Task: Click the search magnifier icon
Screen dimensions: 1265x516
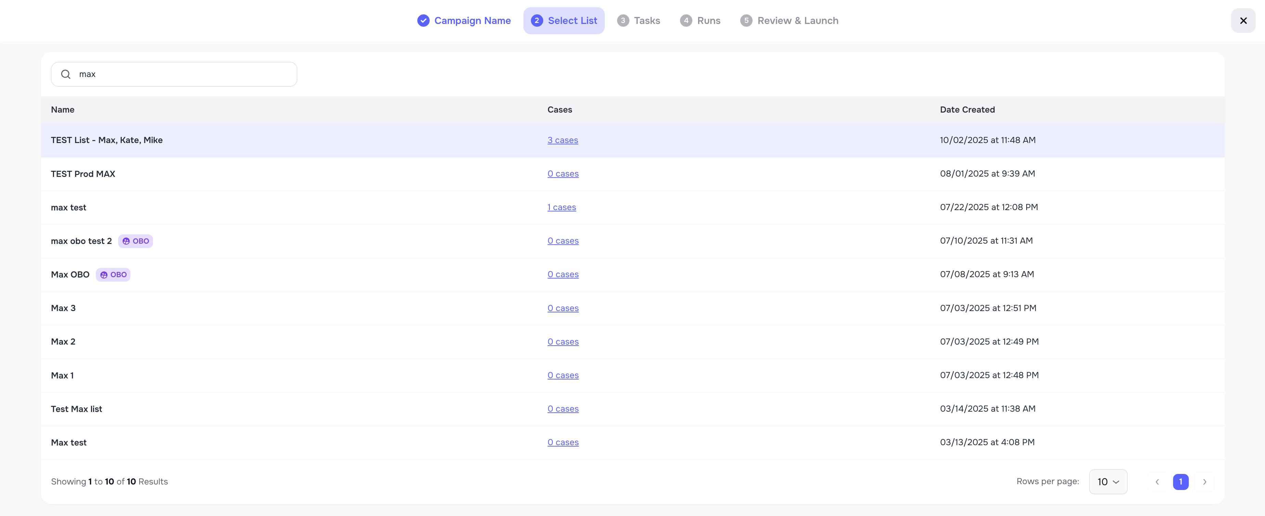Action: [x=65, y=74]
